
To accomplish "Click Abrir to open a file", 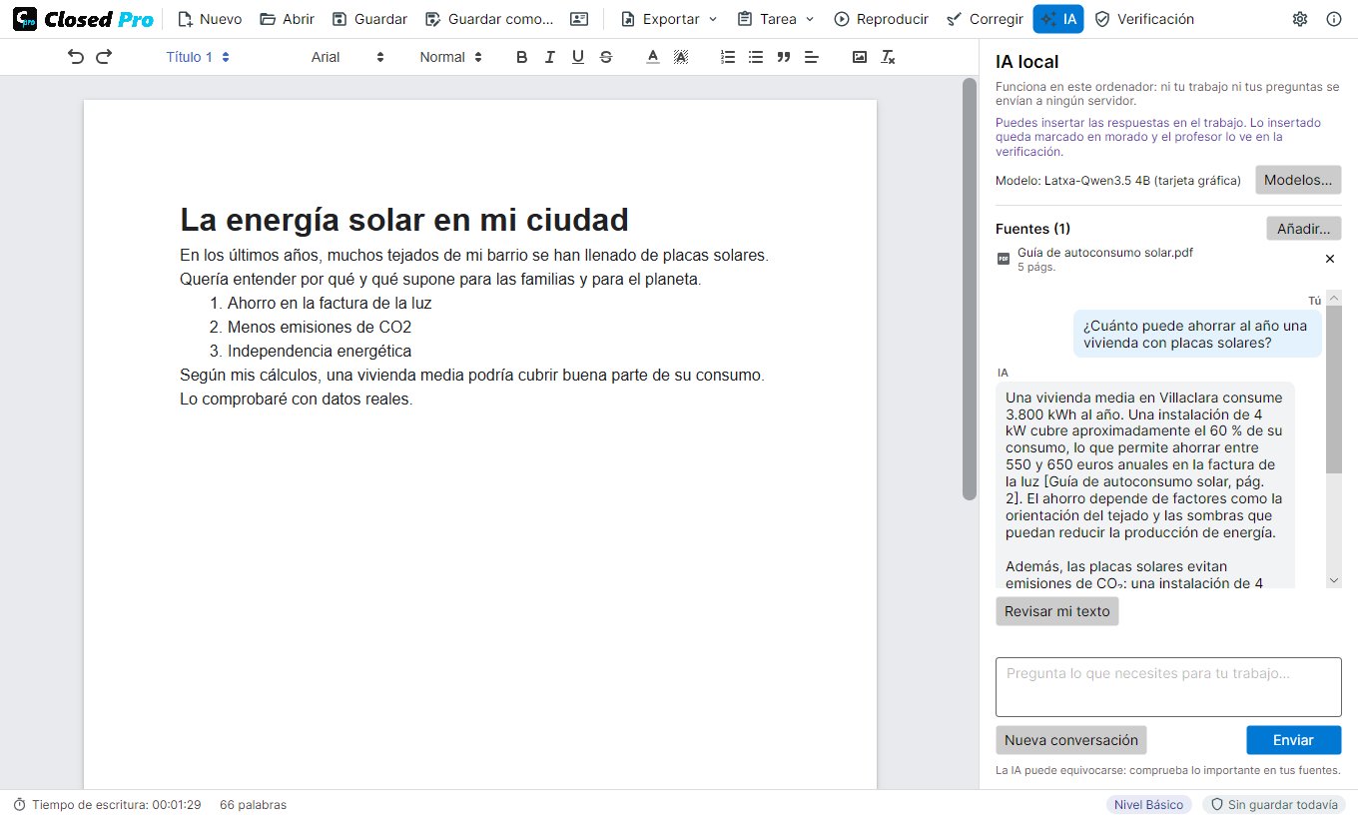I will [287, 19].
